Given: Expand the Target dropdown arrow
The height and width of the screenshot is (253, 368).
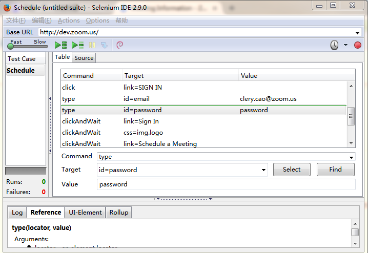Looking at the screenshot, I should [x=263, y=170].
